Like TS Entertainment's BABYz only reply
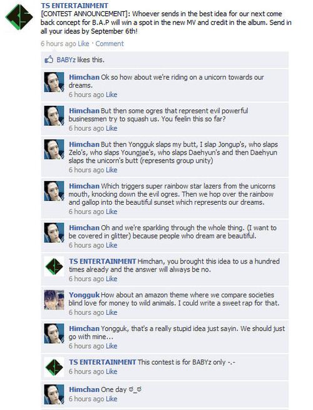 coord(111,372)
